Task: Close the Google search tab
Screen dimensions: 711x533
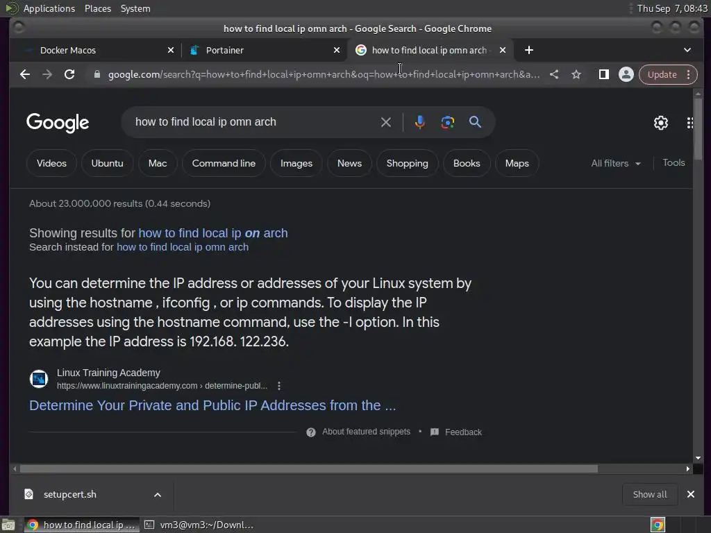Action: [x=503, y=50]
